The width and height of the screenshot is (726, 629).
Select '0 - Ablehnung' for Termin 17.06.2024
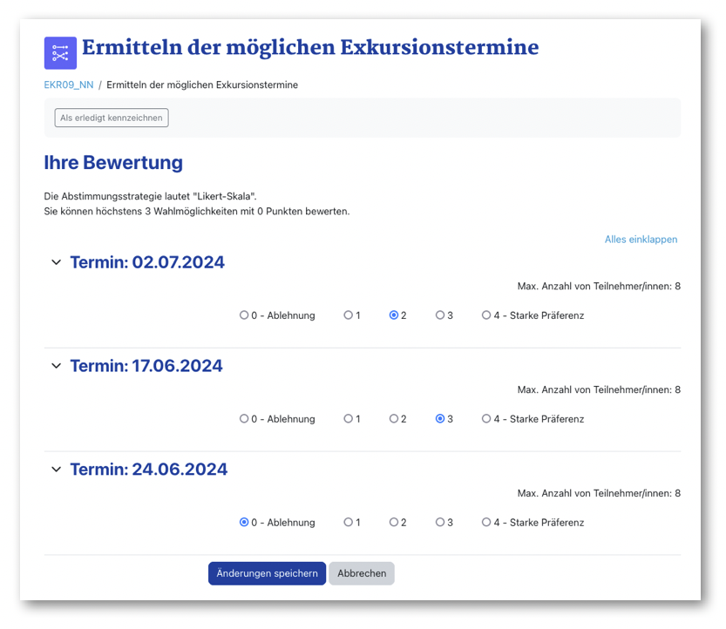point(244,419)
